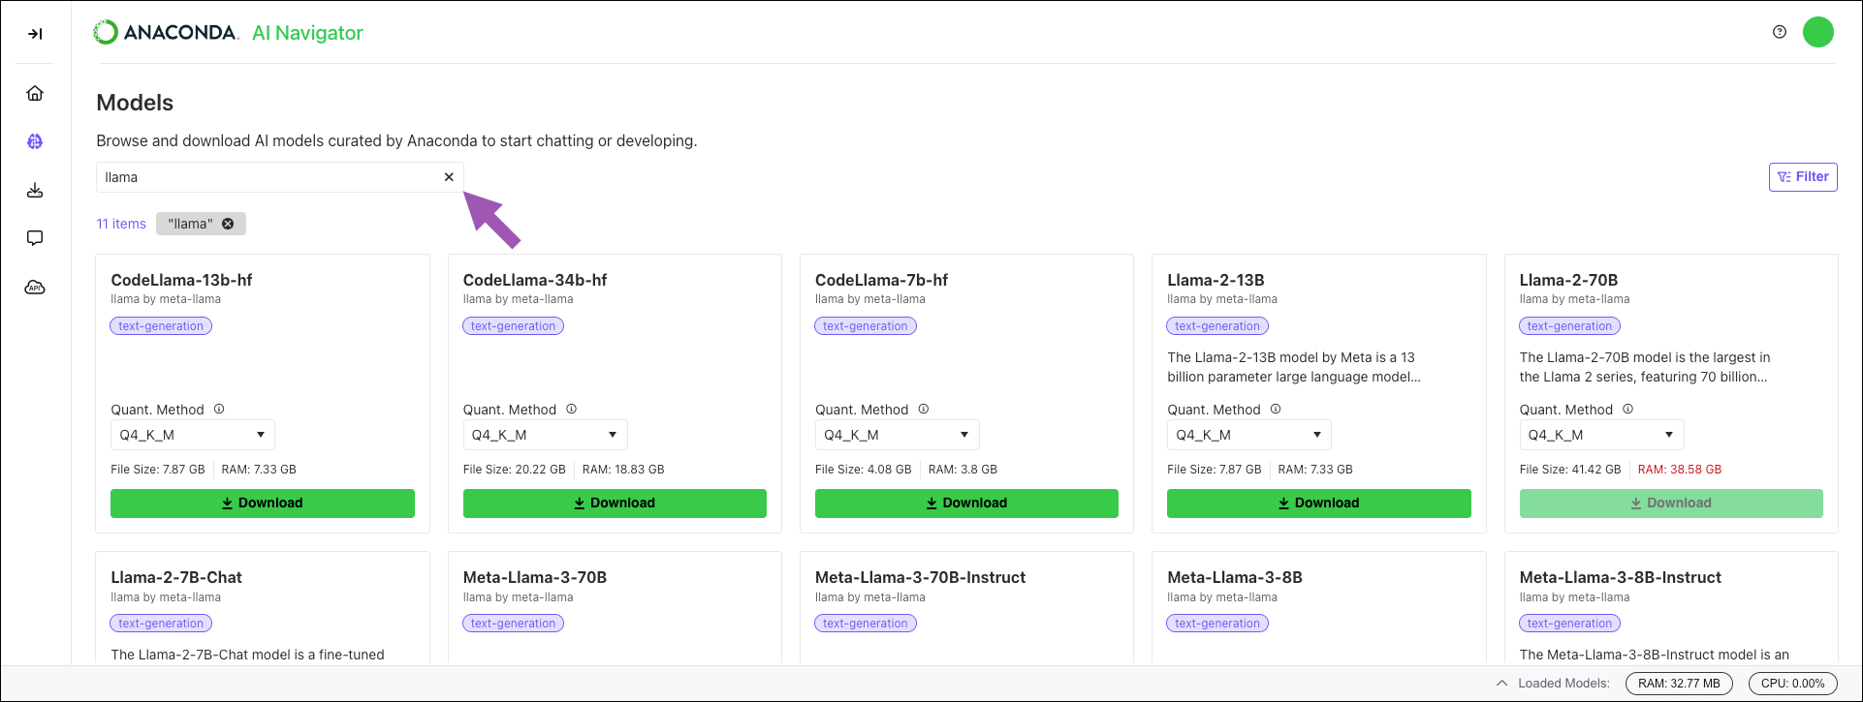Image resolution: width=1863 pixels, height=702 pixels.
Task: Open quant method dropdown for CodeLlama-13b-hf
Action: coord(193,435)
